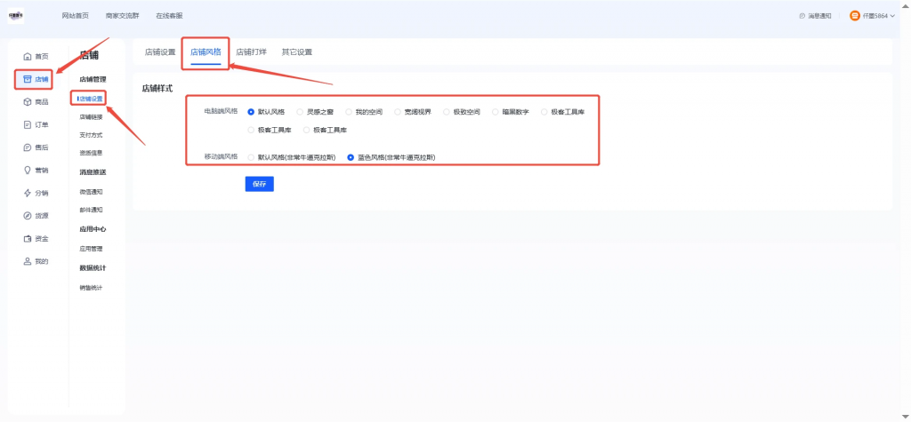The image size is (911, 422).
Task: Click the 我的 profile icon in sidebar
Action: tap(27, 261)
